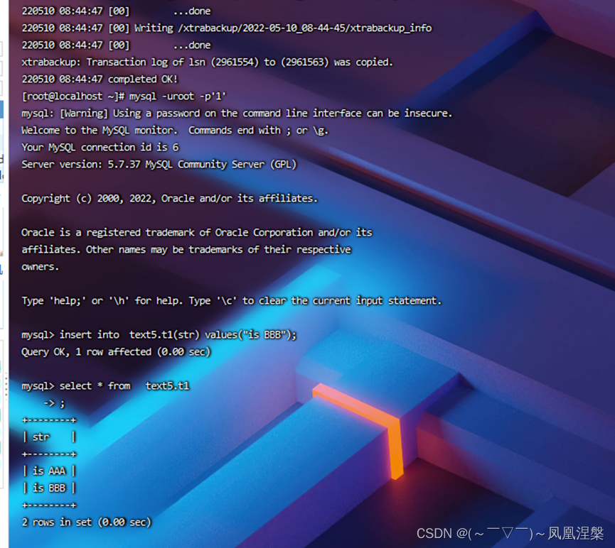Click the password insecure [Warning] line
Screen dimensions: 615x548
pyautogui.click(x=237, y=114)
